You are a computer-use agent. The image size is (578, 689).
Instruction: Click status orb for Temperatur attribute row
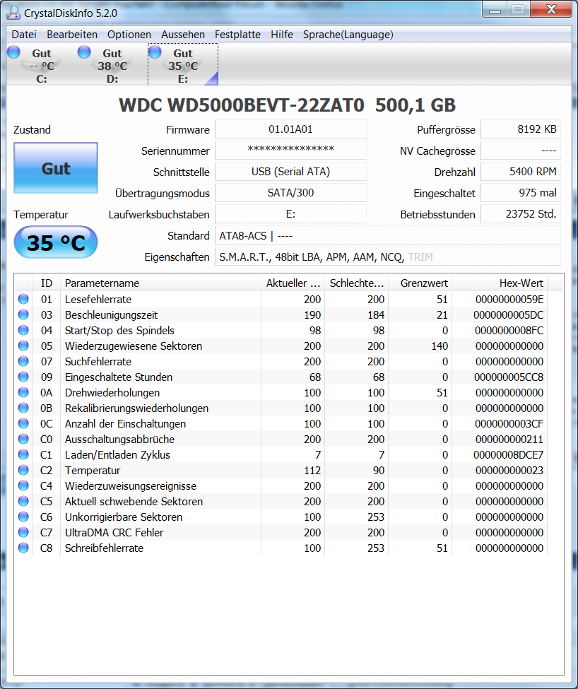click(x=23, y=470)
